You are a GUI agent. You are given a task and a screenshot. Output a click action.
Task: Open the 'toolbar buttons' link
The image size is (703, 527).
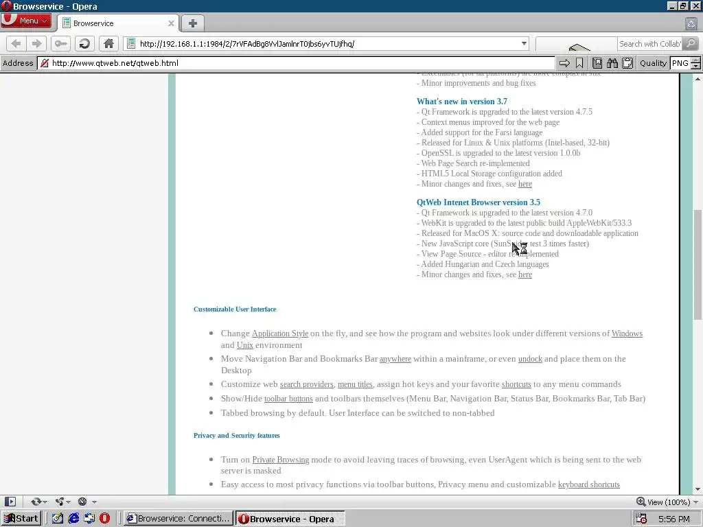(x=288, y=399)
